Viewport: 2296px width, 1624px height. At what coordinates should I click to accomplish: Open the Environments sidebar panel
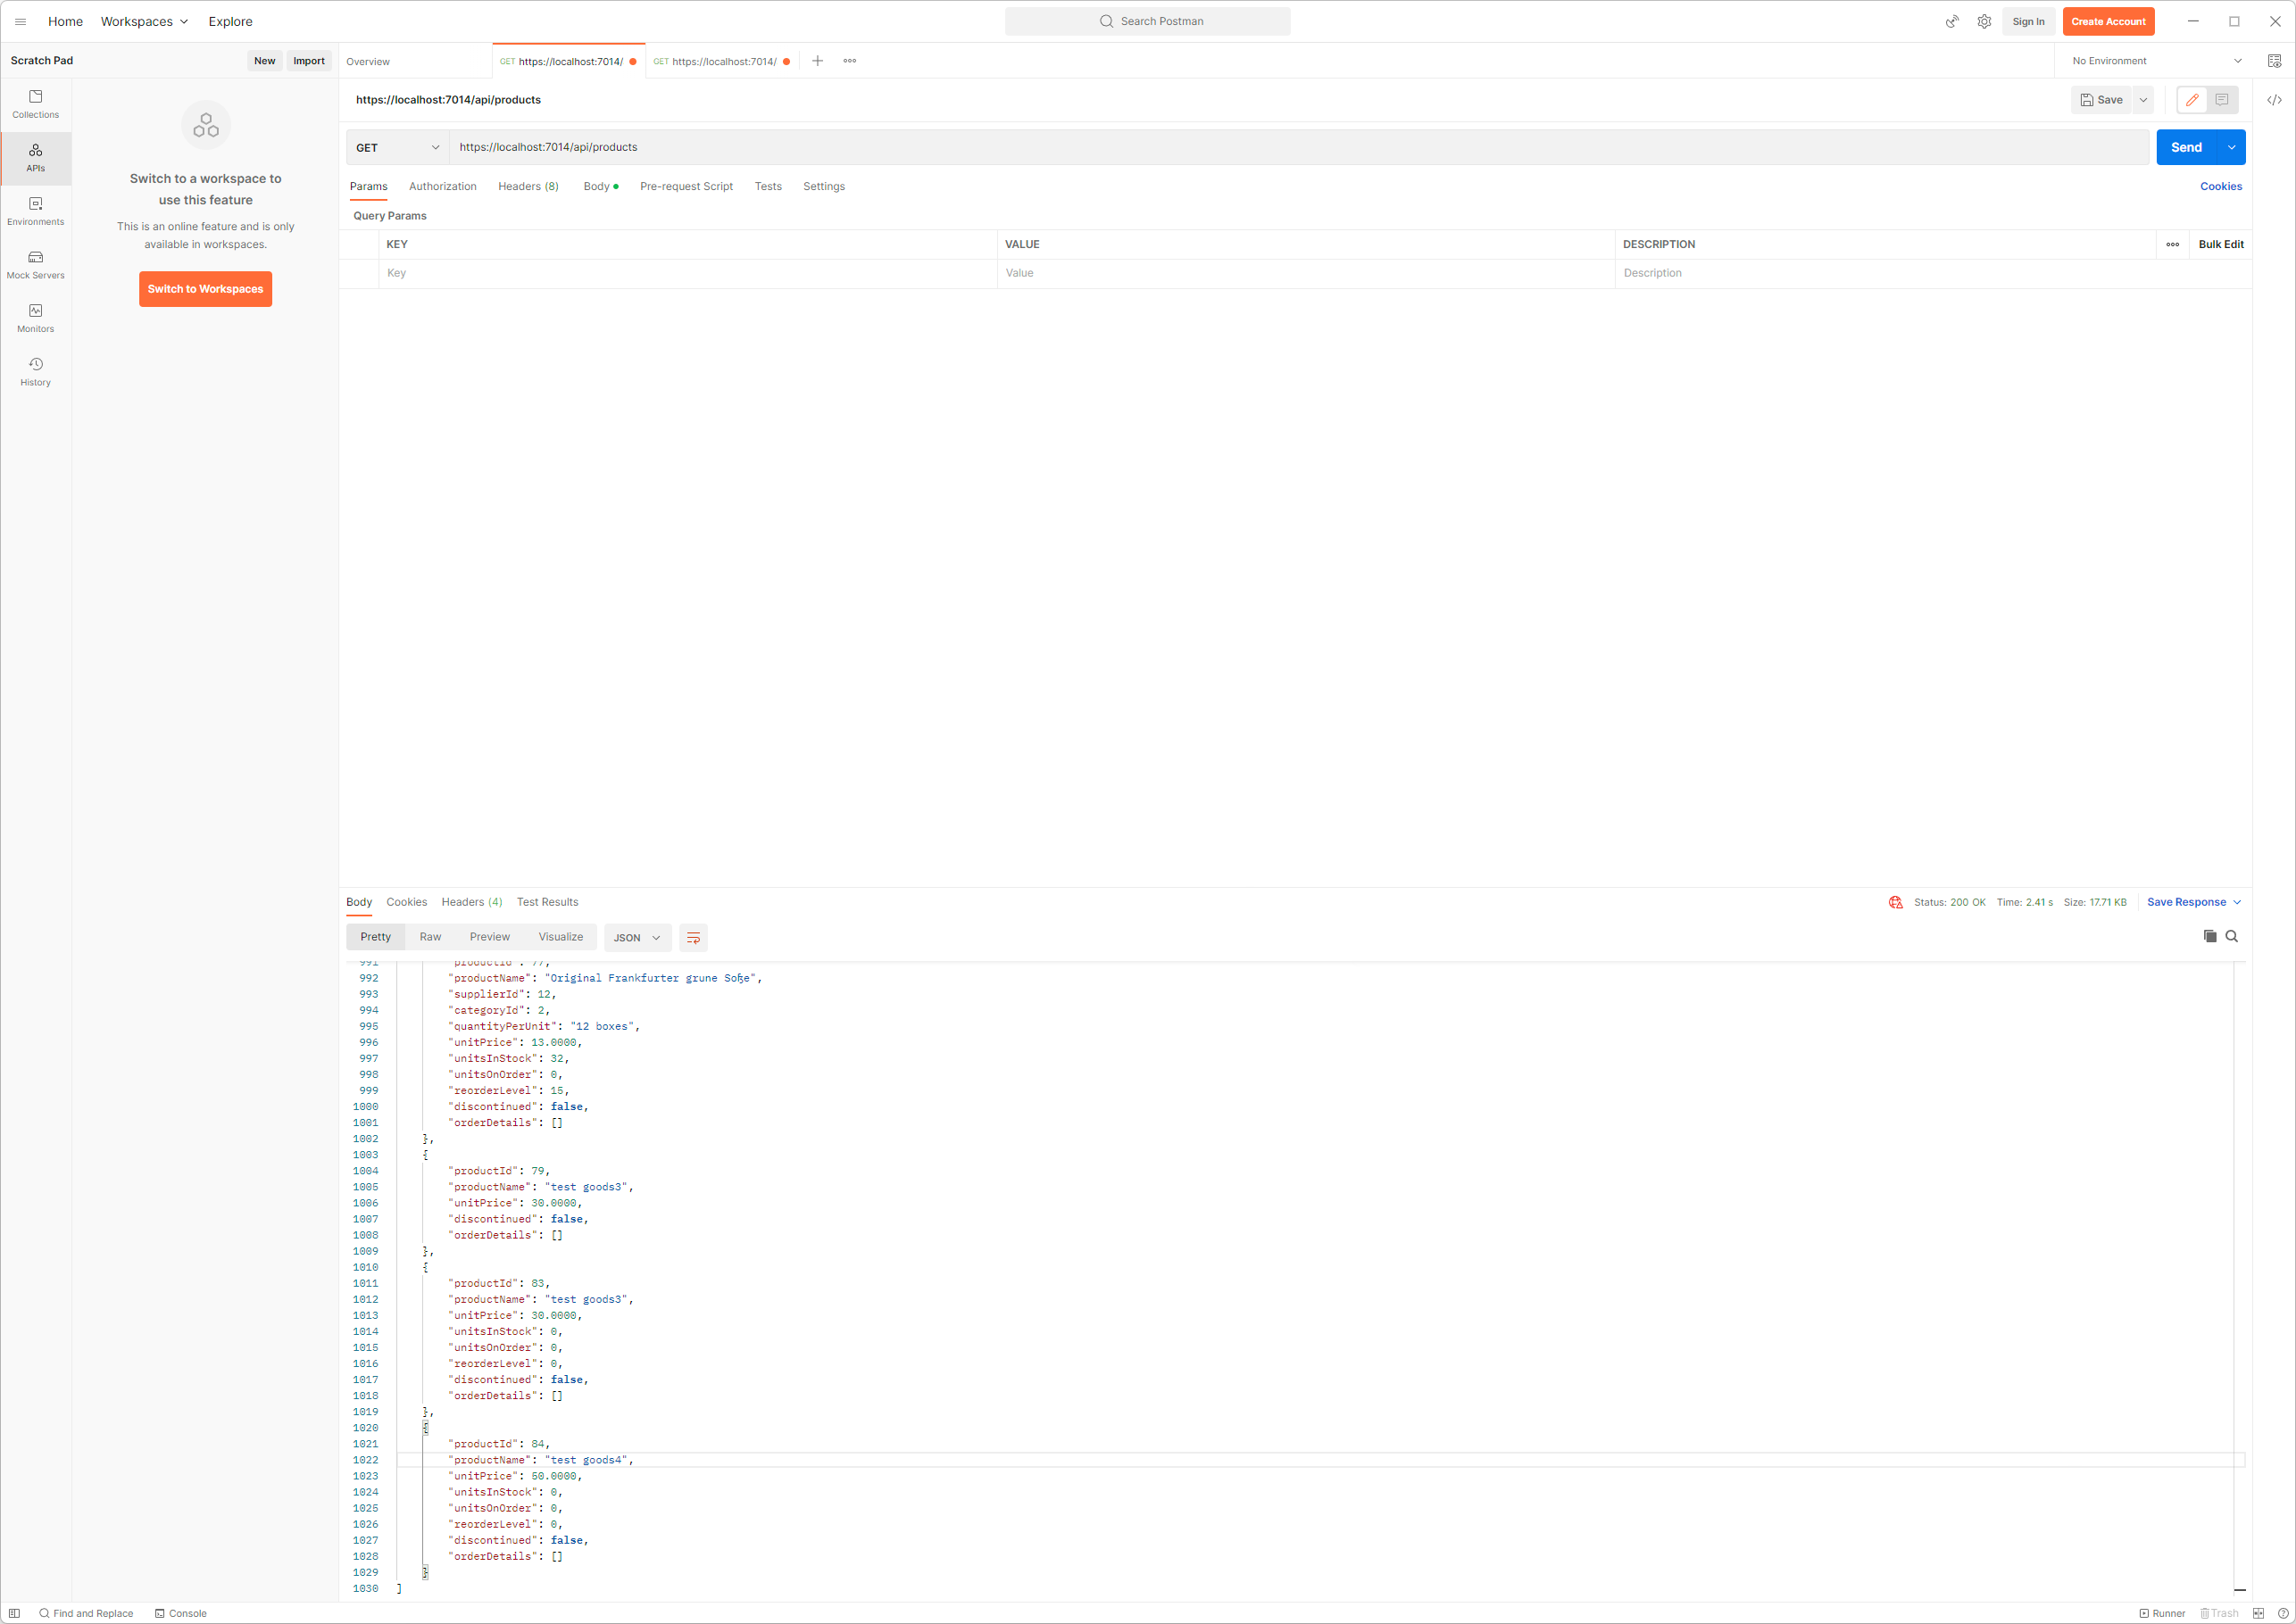[35, 211]
